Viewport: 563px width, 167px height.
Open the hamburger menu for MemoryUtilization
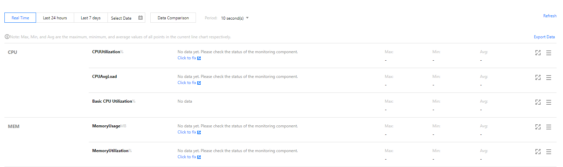tap(549, 152)
